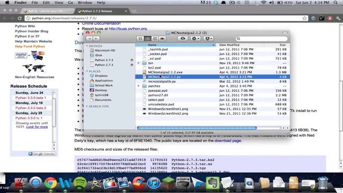Viewport: 343px width, 193px height.
Task: Open Desktop in the Finder sidebar
Action: 101,90
